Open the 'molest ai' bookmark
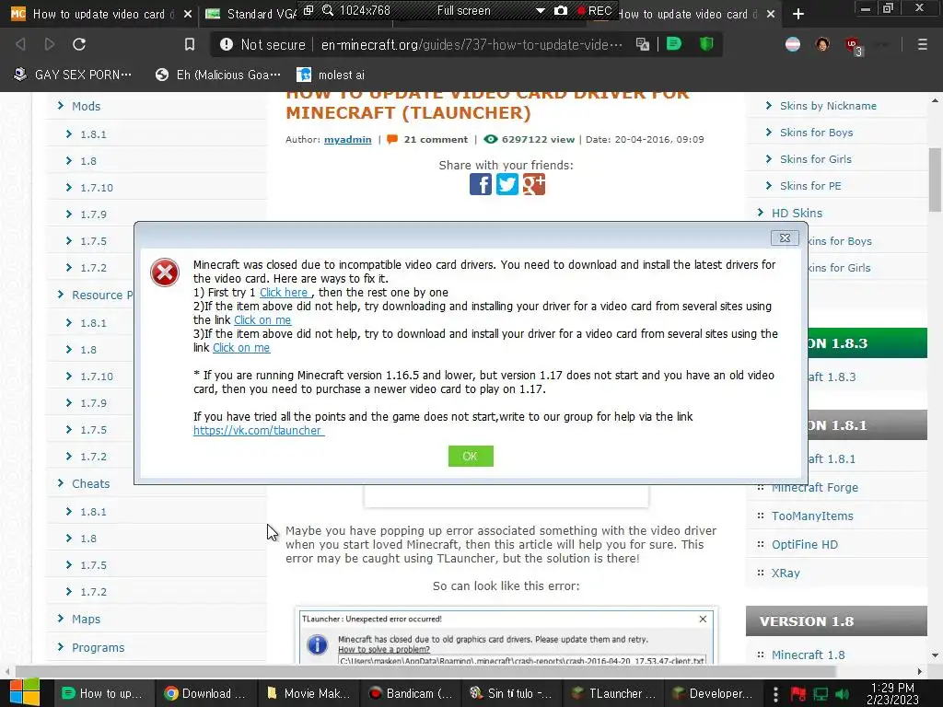The image size is (943, 707). 331,75
